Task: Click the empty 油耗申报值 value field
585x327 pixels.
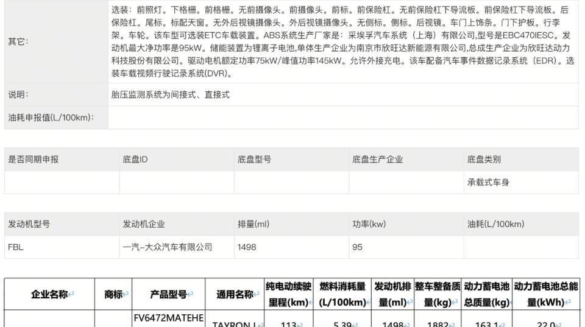Action: tap(342, 118)
